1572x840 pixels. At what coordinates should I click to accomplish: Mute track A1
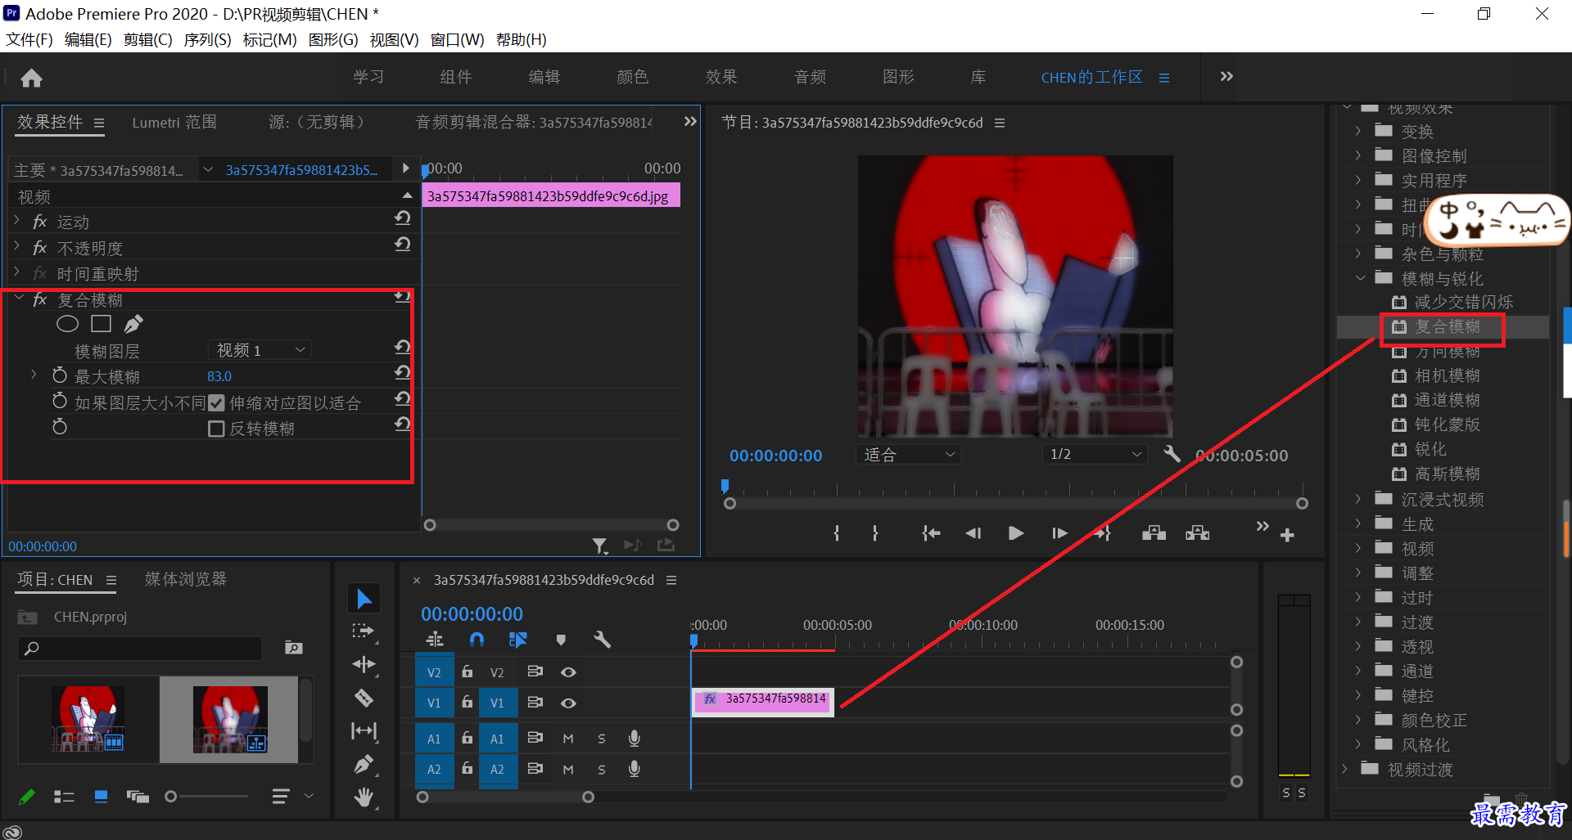[x=568, y=739]
